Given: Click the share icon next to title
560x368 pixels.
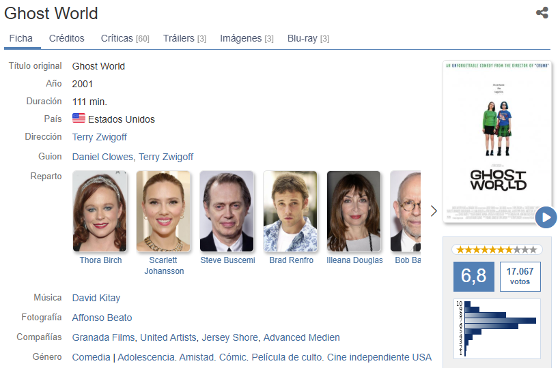Looking at the screenshot, I should tap(542, 13).
